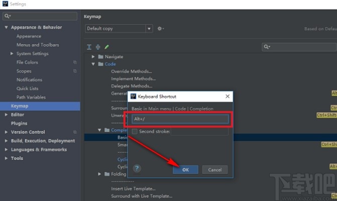Expand the Navigate folder in keymap tree
Screen dimensions: 337x201
click(x=93, y=57)
